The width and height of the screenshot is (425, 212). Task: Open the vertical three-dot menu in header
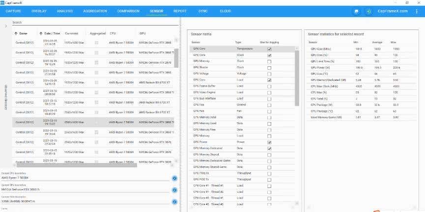coord(417,11)
